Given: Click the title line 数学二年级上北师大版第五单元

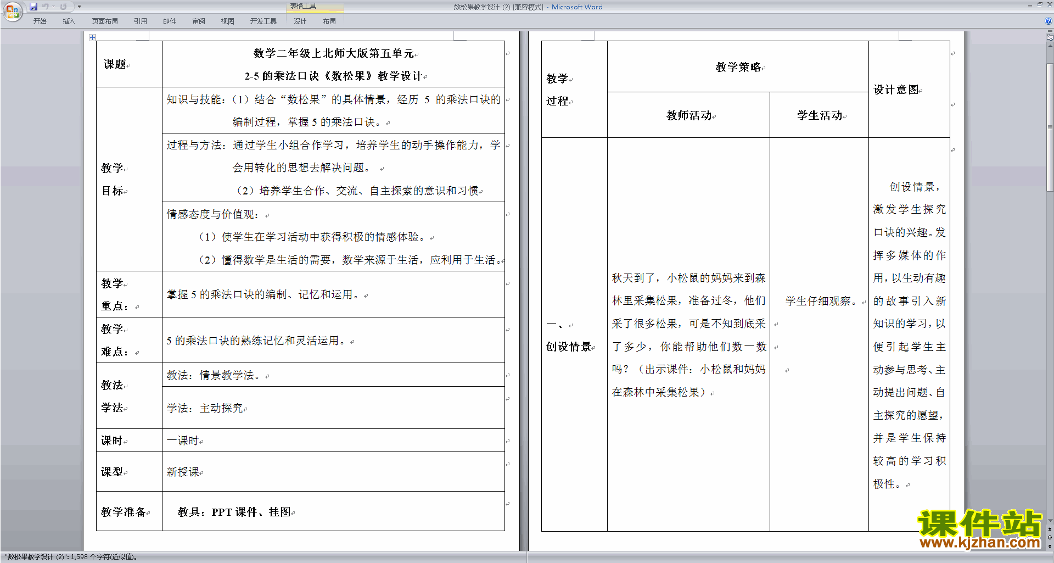Looking at the screenshot, I should (x=334, y=53).
